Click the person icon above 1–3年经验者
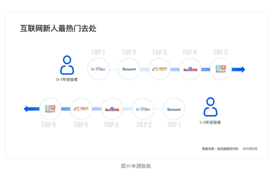This screenshot has height=178, width=274. click(210, 107)
